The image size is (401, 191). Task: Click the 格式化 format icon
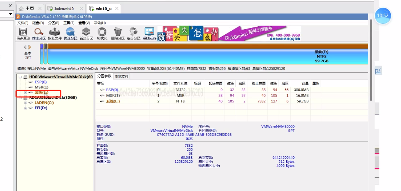[102, 32]
